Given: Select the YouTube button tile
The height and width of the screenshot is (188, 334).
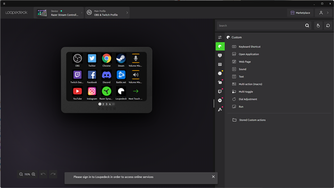Looking at the screenshot, I should [x=77, y=93].
